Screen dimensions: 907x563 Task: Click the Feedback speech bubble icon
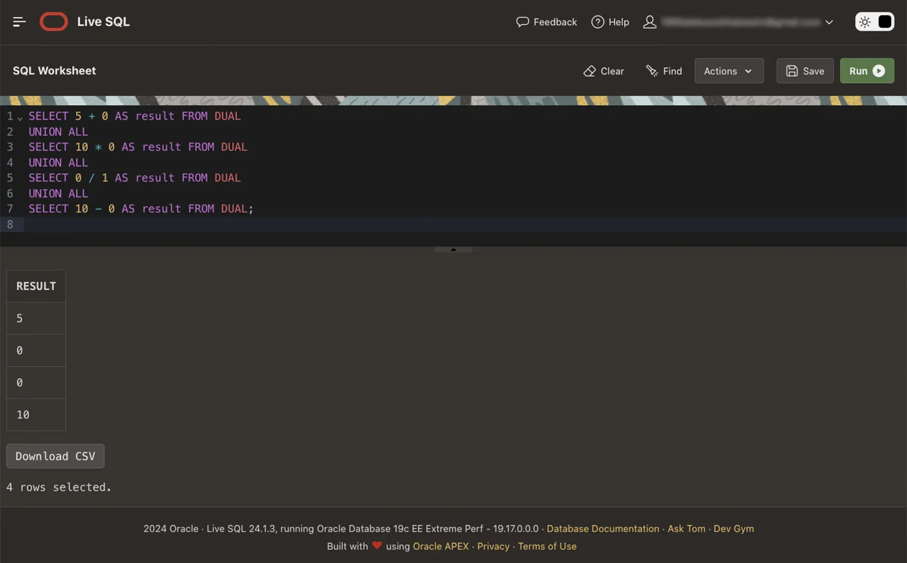click(x=522, y=22)
